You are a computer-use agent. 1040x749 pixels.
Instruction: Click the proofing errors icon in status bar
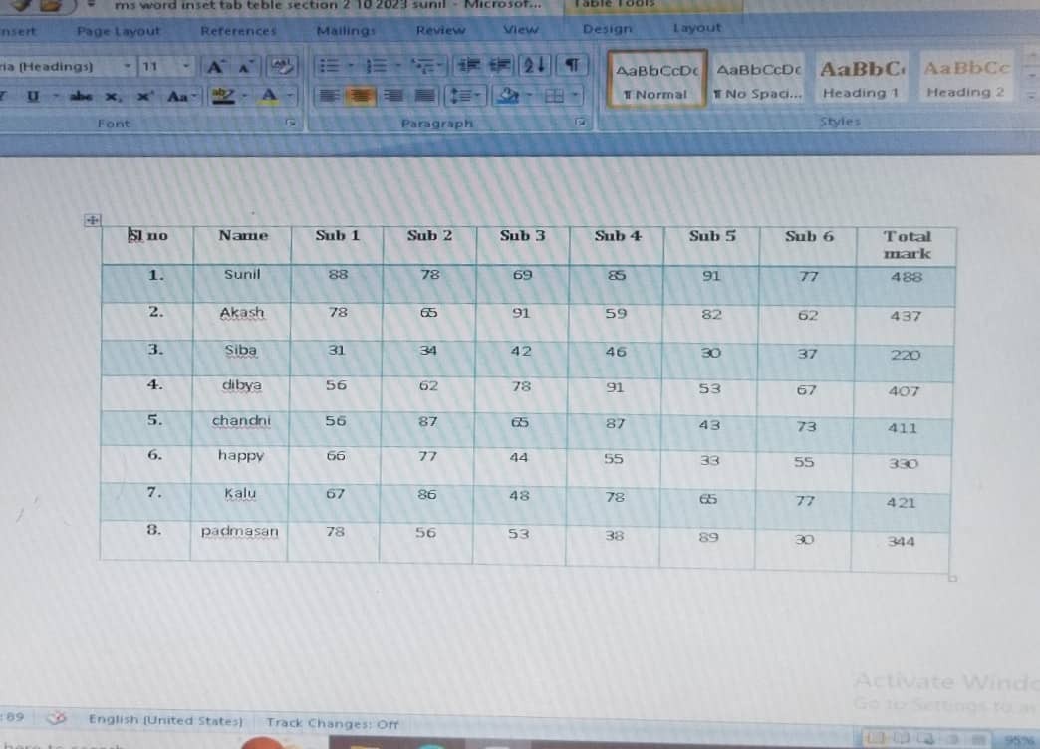point(59,718)
